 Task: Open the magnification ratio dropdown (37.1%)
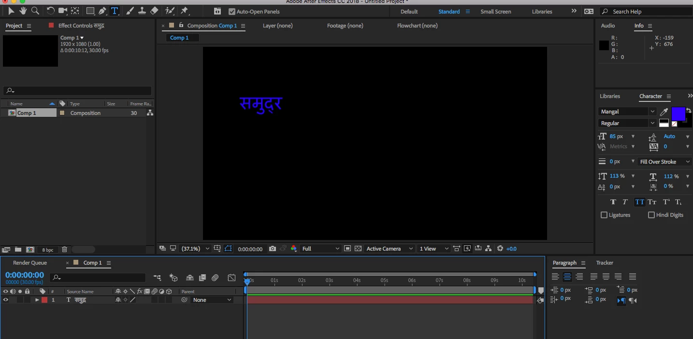click(195, 249)
